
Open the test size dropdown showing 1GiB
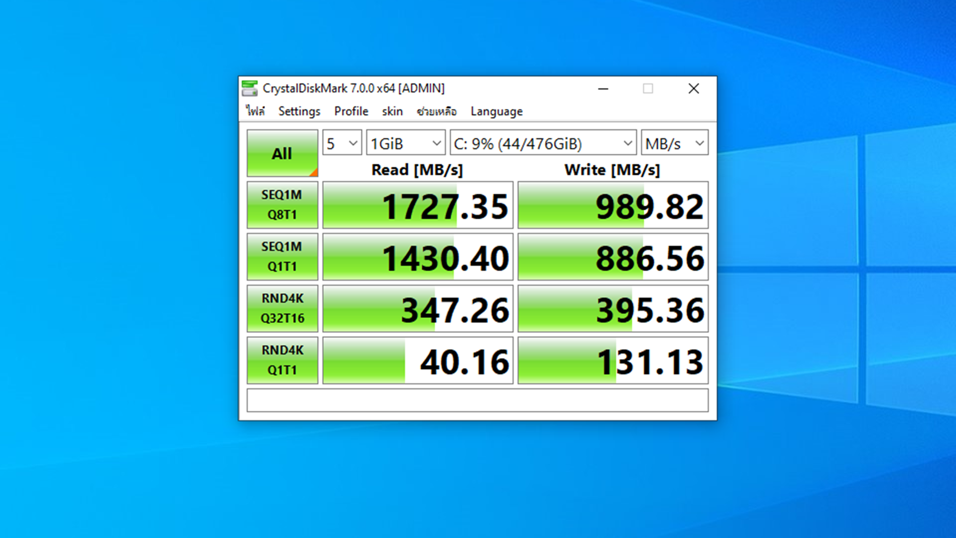point(406,143)
